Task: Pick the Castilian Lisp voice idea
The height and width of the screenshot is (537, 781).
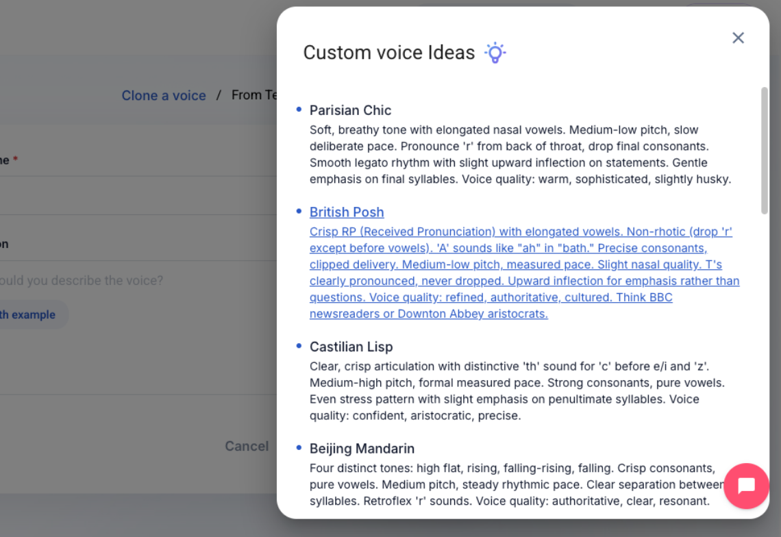Action: pyautogui.click(x=351, y=347)
